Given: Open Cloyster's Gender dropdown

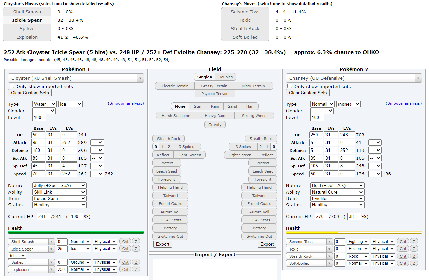Looking at the screenshot, I should pos(44,111).
